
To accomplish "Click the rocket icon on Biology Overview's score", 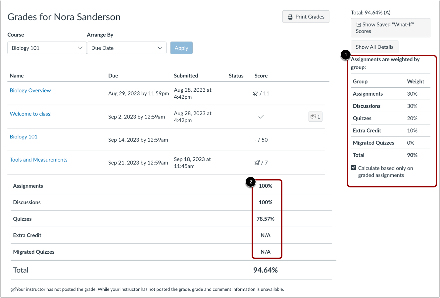I will [x=256, y=93].
